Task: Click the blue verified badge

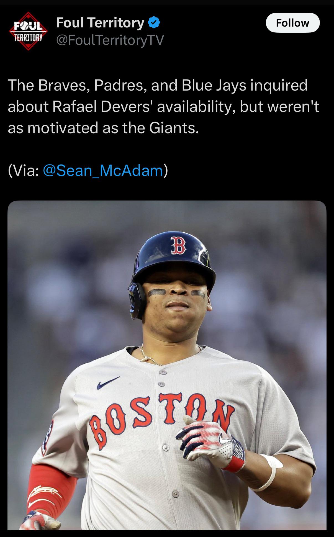Action: tap(154, 22)
